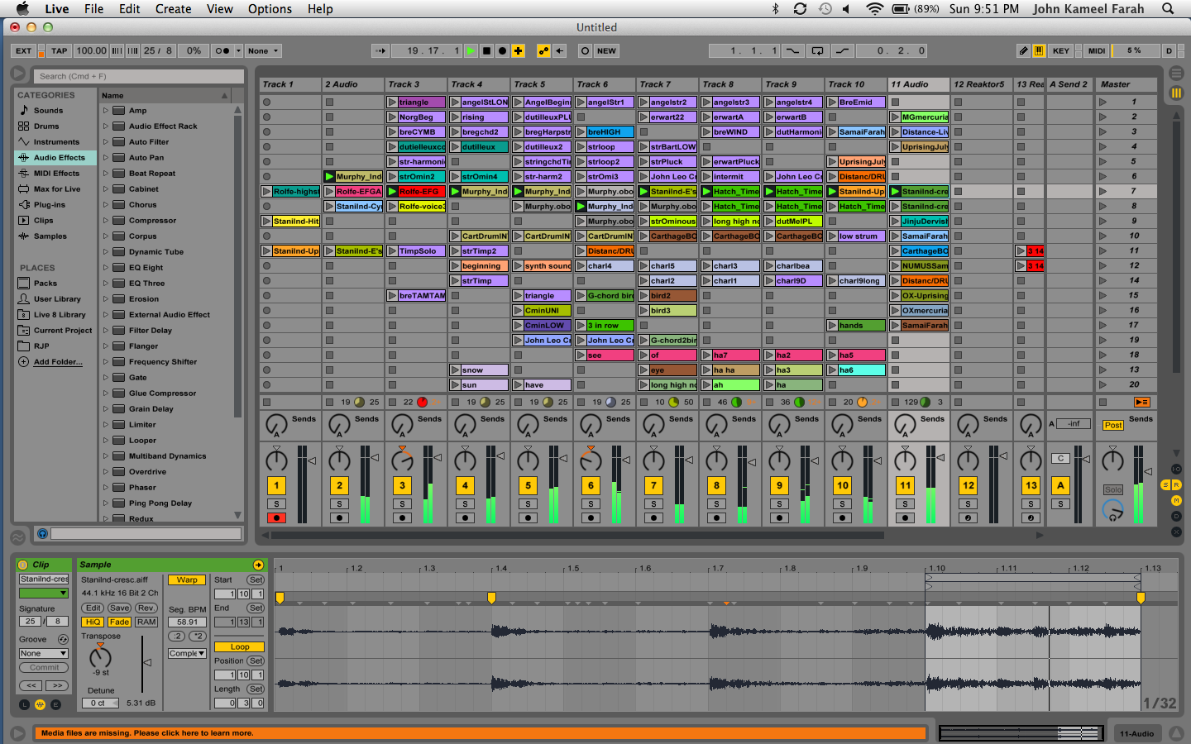Viewport: 1191px width, 744px height.
Task: Open the Max for Live category
Action: pyautogui.click(x=57, y=189)
